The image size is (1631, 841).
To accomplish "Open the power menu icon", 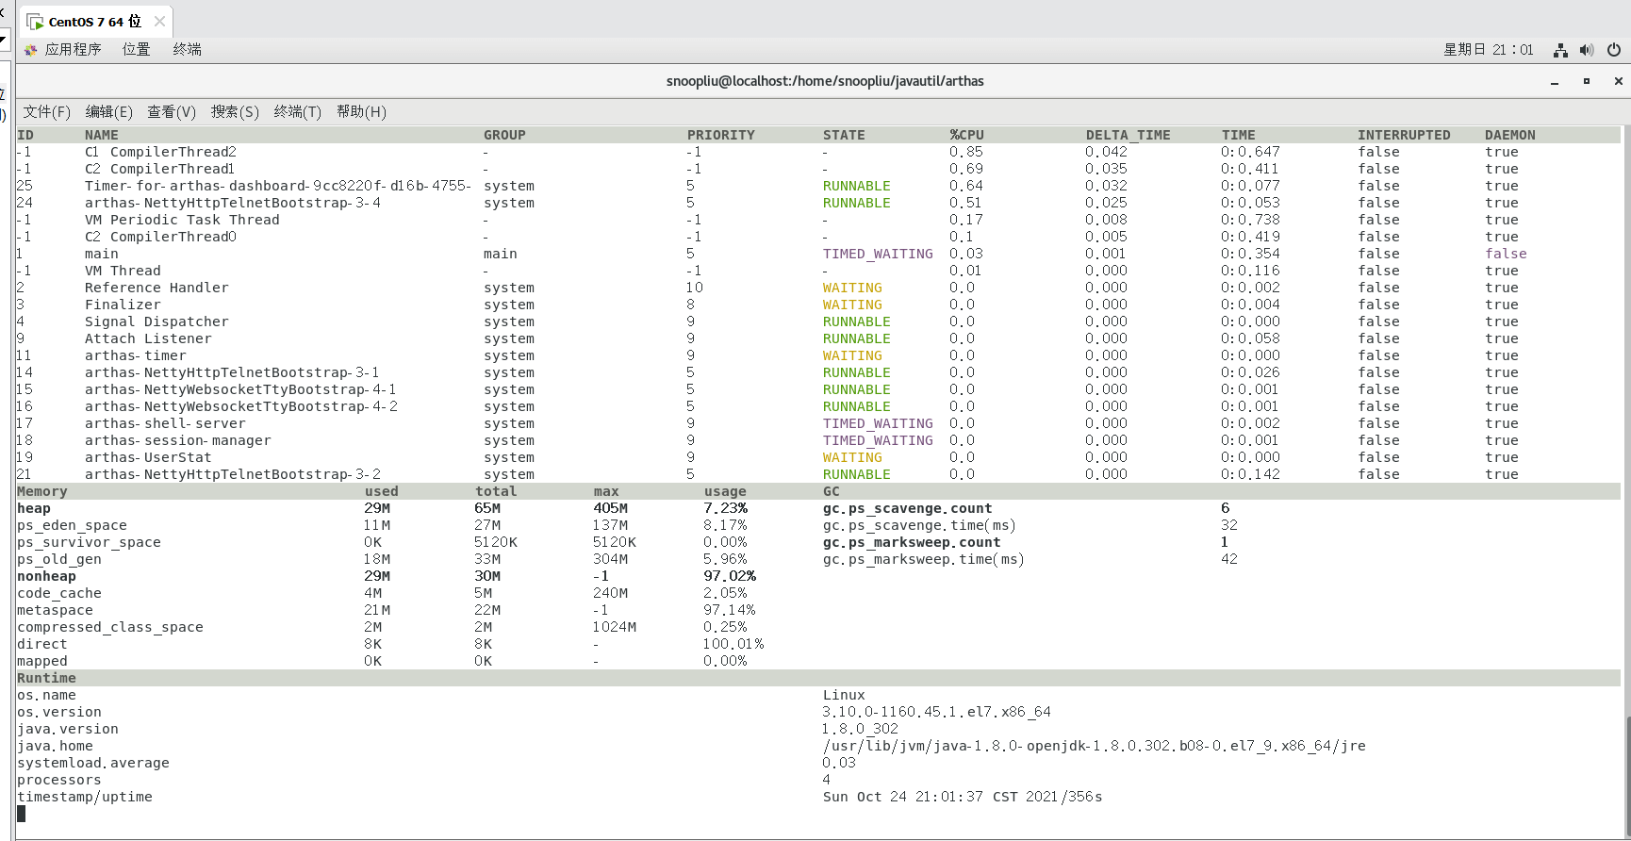I will [1613, 50].
